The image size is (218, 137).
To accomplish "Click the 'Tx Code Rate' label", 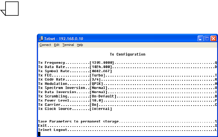I will point(52,79).
